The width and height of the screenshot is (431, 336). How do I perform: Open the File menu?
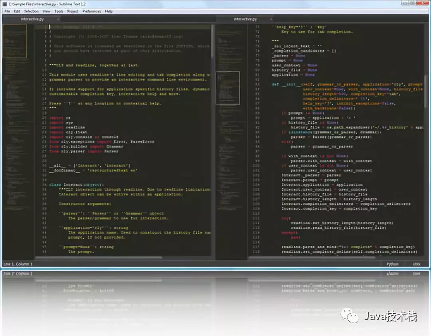pos(7,11)
